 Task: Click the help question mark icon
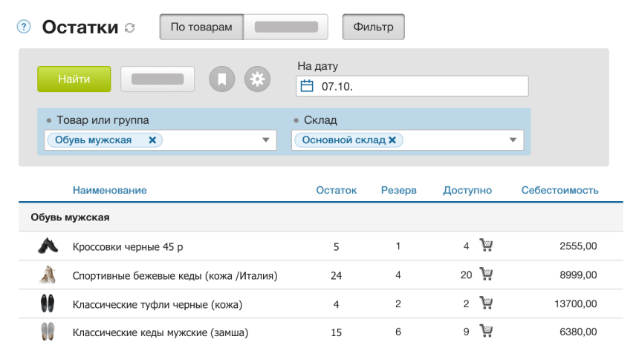point(24,27)
